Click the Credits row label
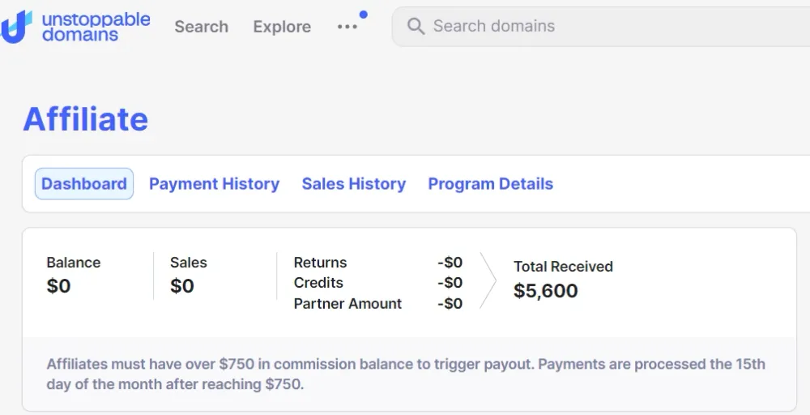Screen dimensions: 810x415 pyautogui.click(x=318, y=283)
